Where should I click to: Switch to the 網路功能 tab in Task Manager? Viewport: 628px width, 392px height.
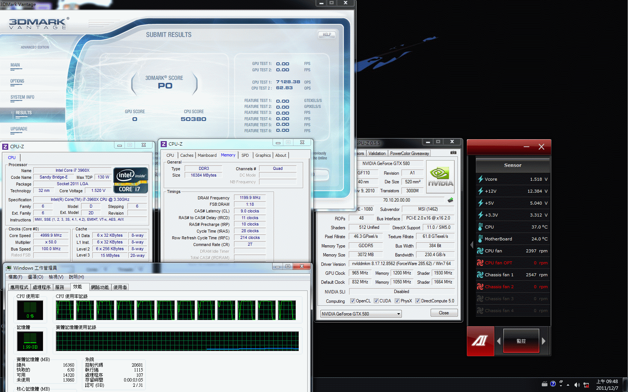(100, 287)
